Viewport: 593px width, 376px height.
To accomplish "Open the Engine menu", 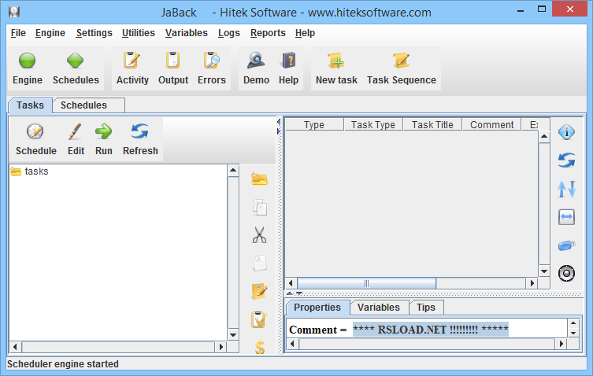I will (x=50, y=33).
